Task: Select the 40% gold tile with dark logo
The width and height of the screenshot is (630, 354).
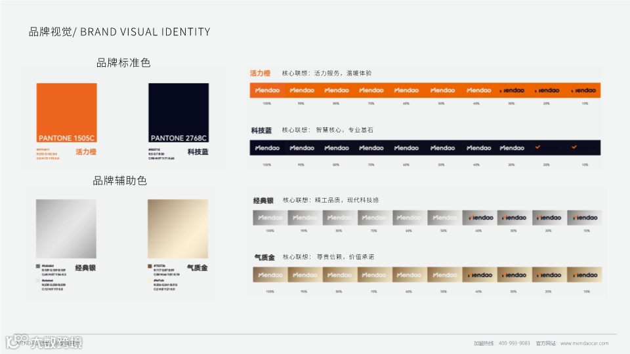Action: tap(479, 275)
